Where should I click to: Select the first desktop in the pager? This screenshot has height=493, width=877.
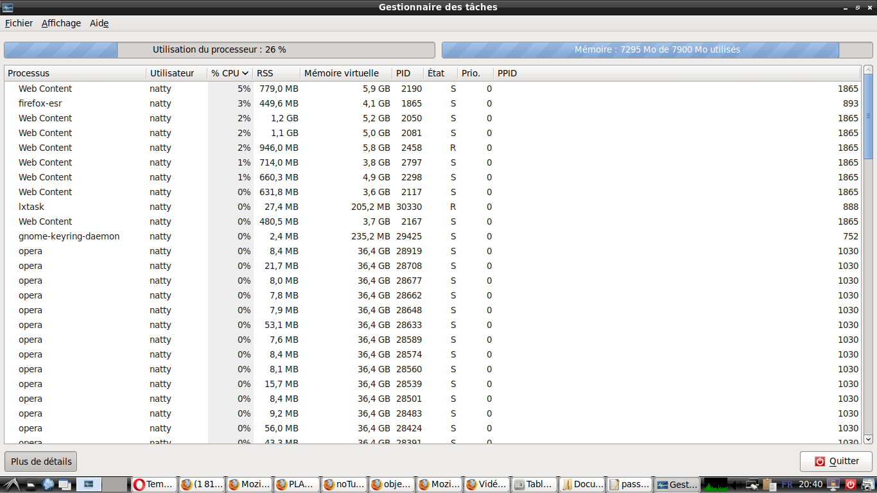(89, 485)
